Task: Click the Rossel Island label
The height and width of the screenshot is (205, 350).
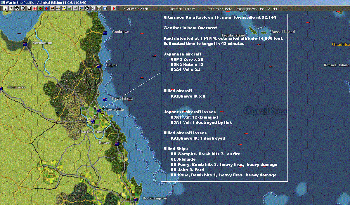Action: (283, 32)
